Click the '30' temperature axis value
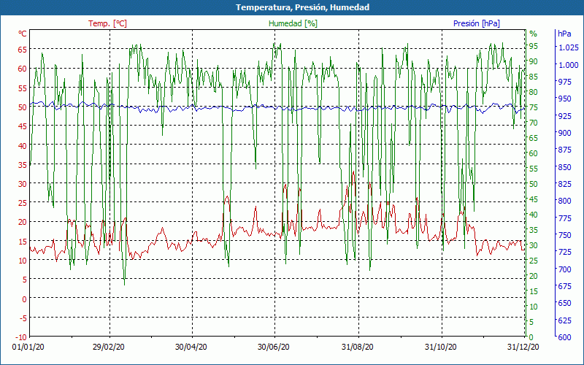 click(23, 184)
